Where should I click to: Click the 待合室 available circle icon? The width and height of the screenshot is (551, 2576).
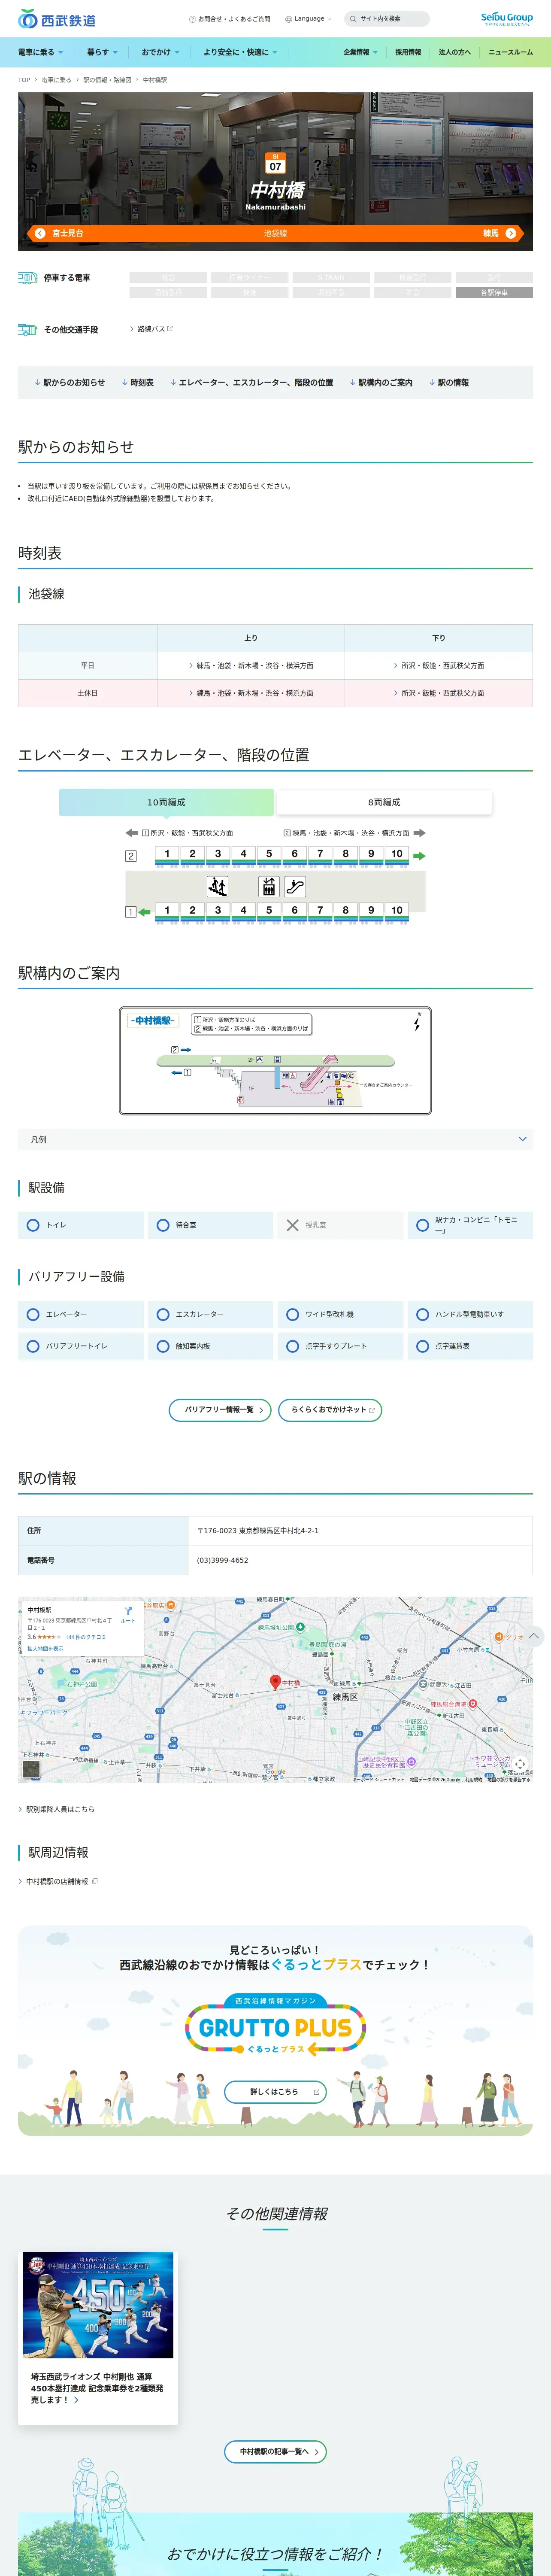(x=163, y=1225)
